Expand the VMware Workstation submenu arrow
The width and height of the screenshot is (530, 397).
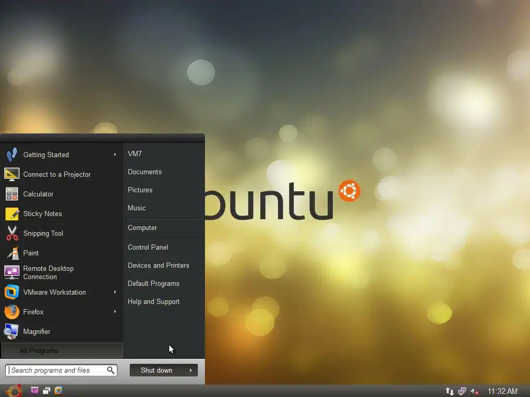pyautogui.click(x=115, y=292)
